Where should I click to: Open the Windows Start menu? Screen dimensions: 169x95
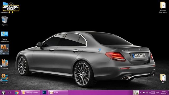point(3,93)
